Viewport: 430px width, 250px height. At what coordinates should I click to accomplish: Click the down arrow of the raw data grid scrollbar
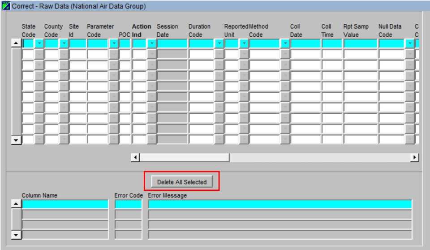click(x=16, y=140)
